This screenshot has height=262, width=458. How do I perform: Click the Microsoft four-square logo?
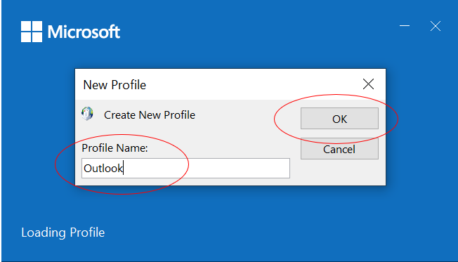32,32
